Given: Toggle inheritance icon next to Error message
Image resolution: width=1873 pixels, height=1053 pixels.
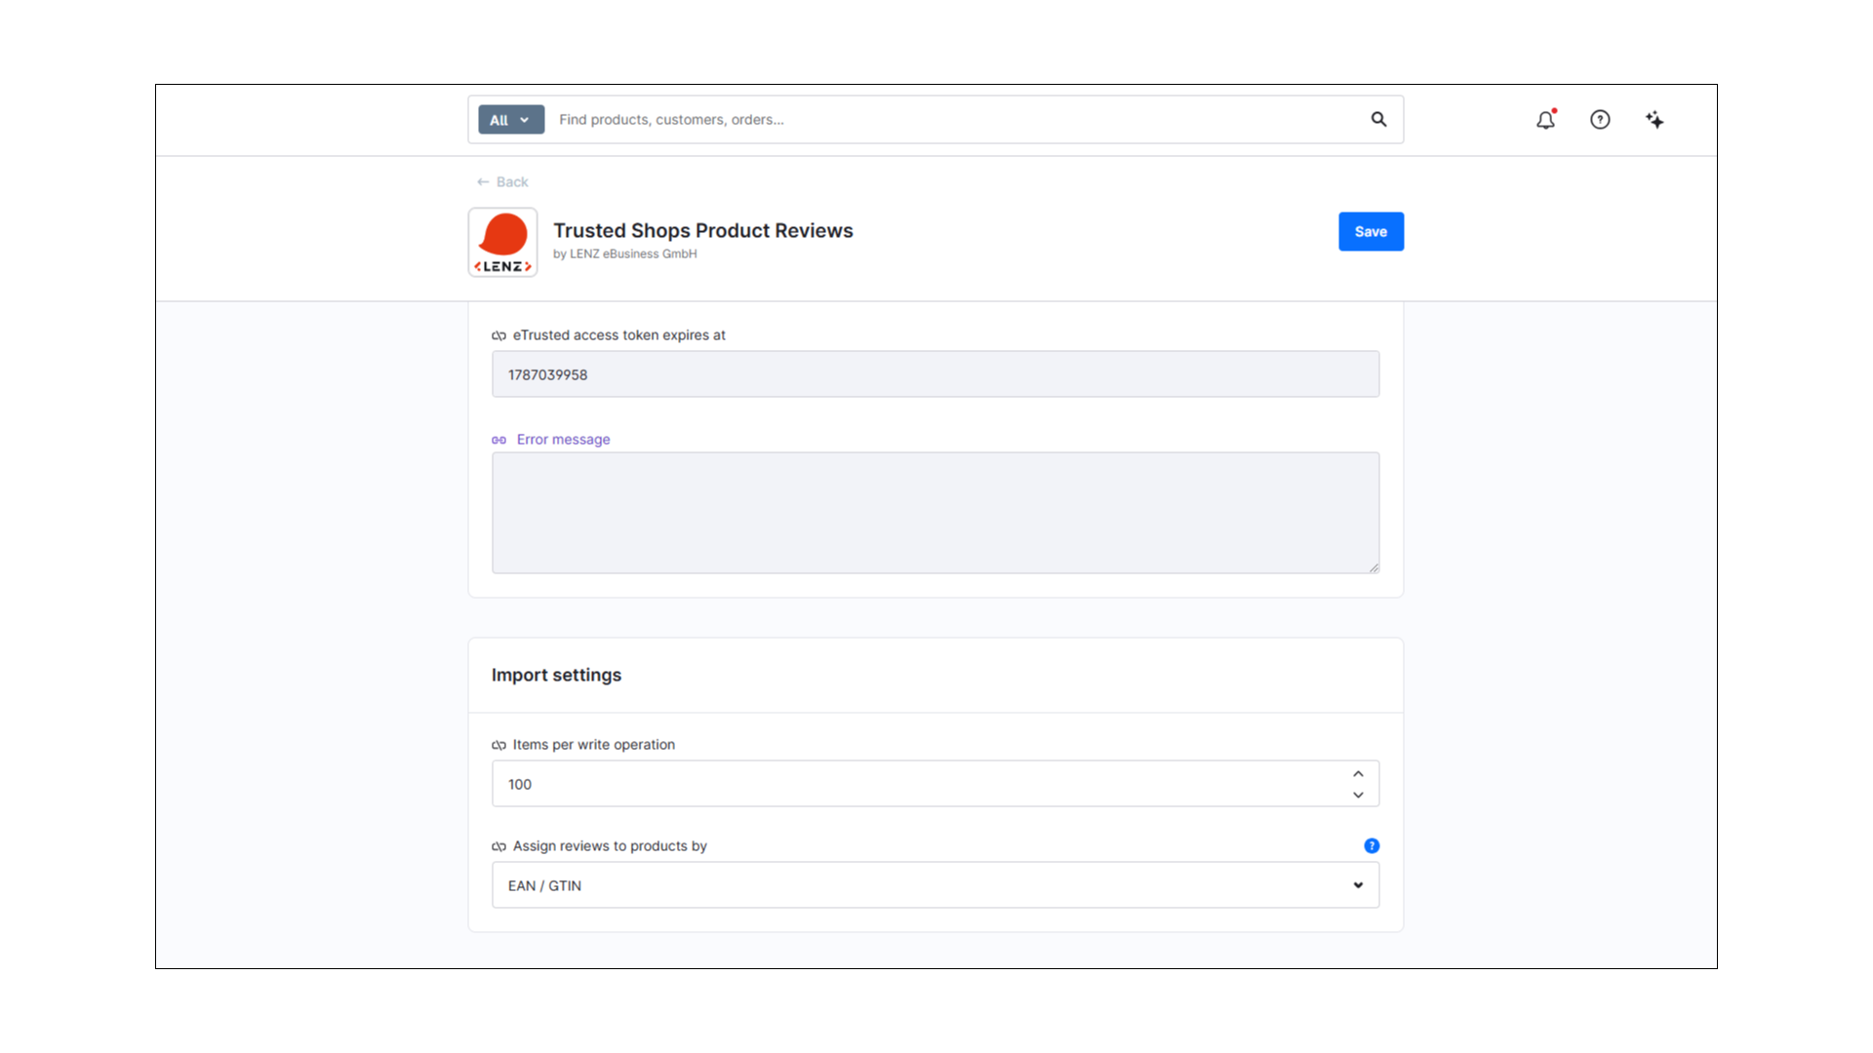Looking at the screenshot, I should coord(498,440).
